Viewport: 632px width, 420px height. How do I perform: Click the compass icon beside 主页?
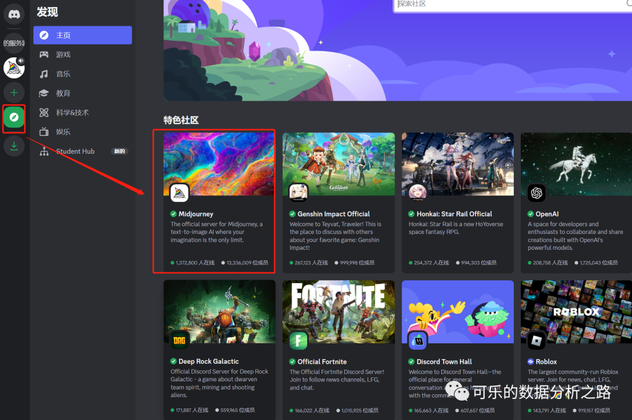[44, 35]
